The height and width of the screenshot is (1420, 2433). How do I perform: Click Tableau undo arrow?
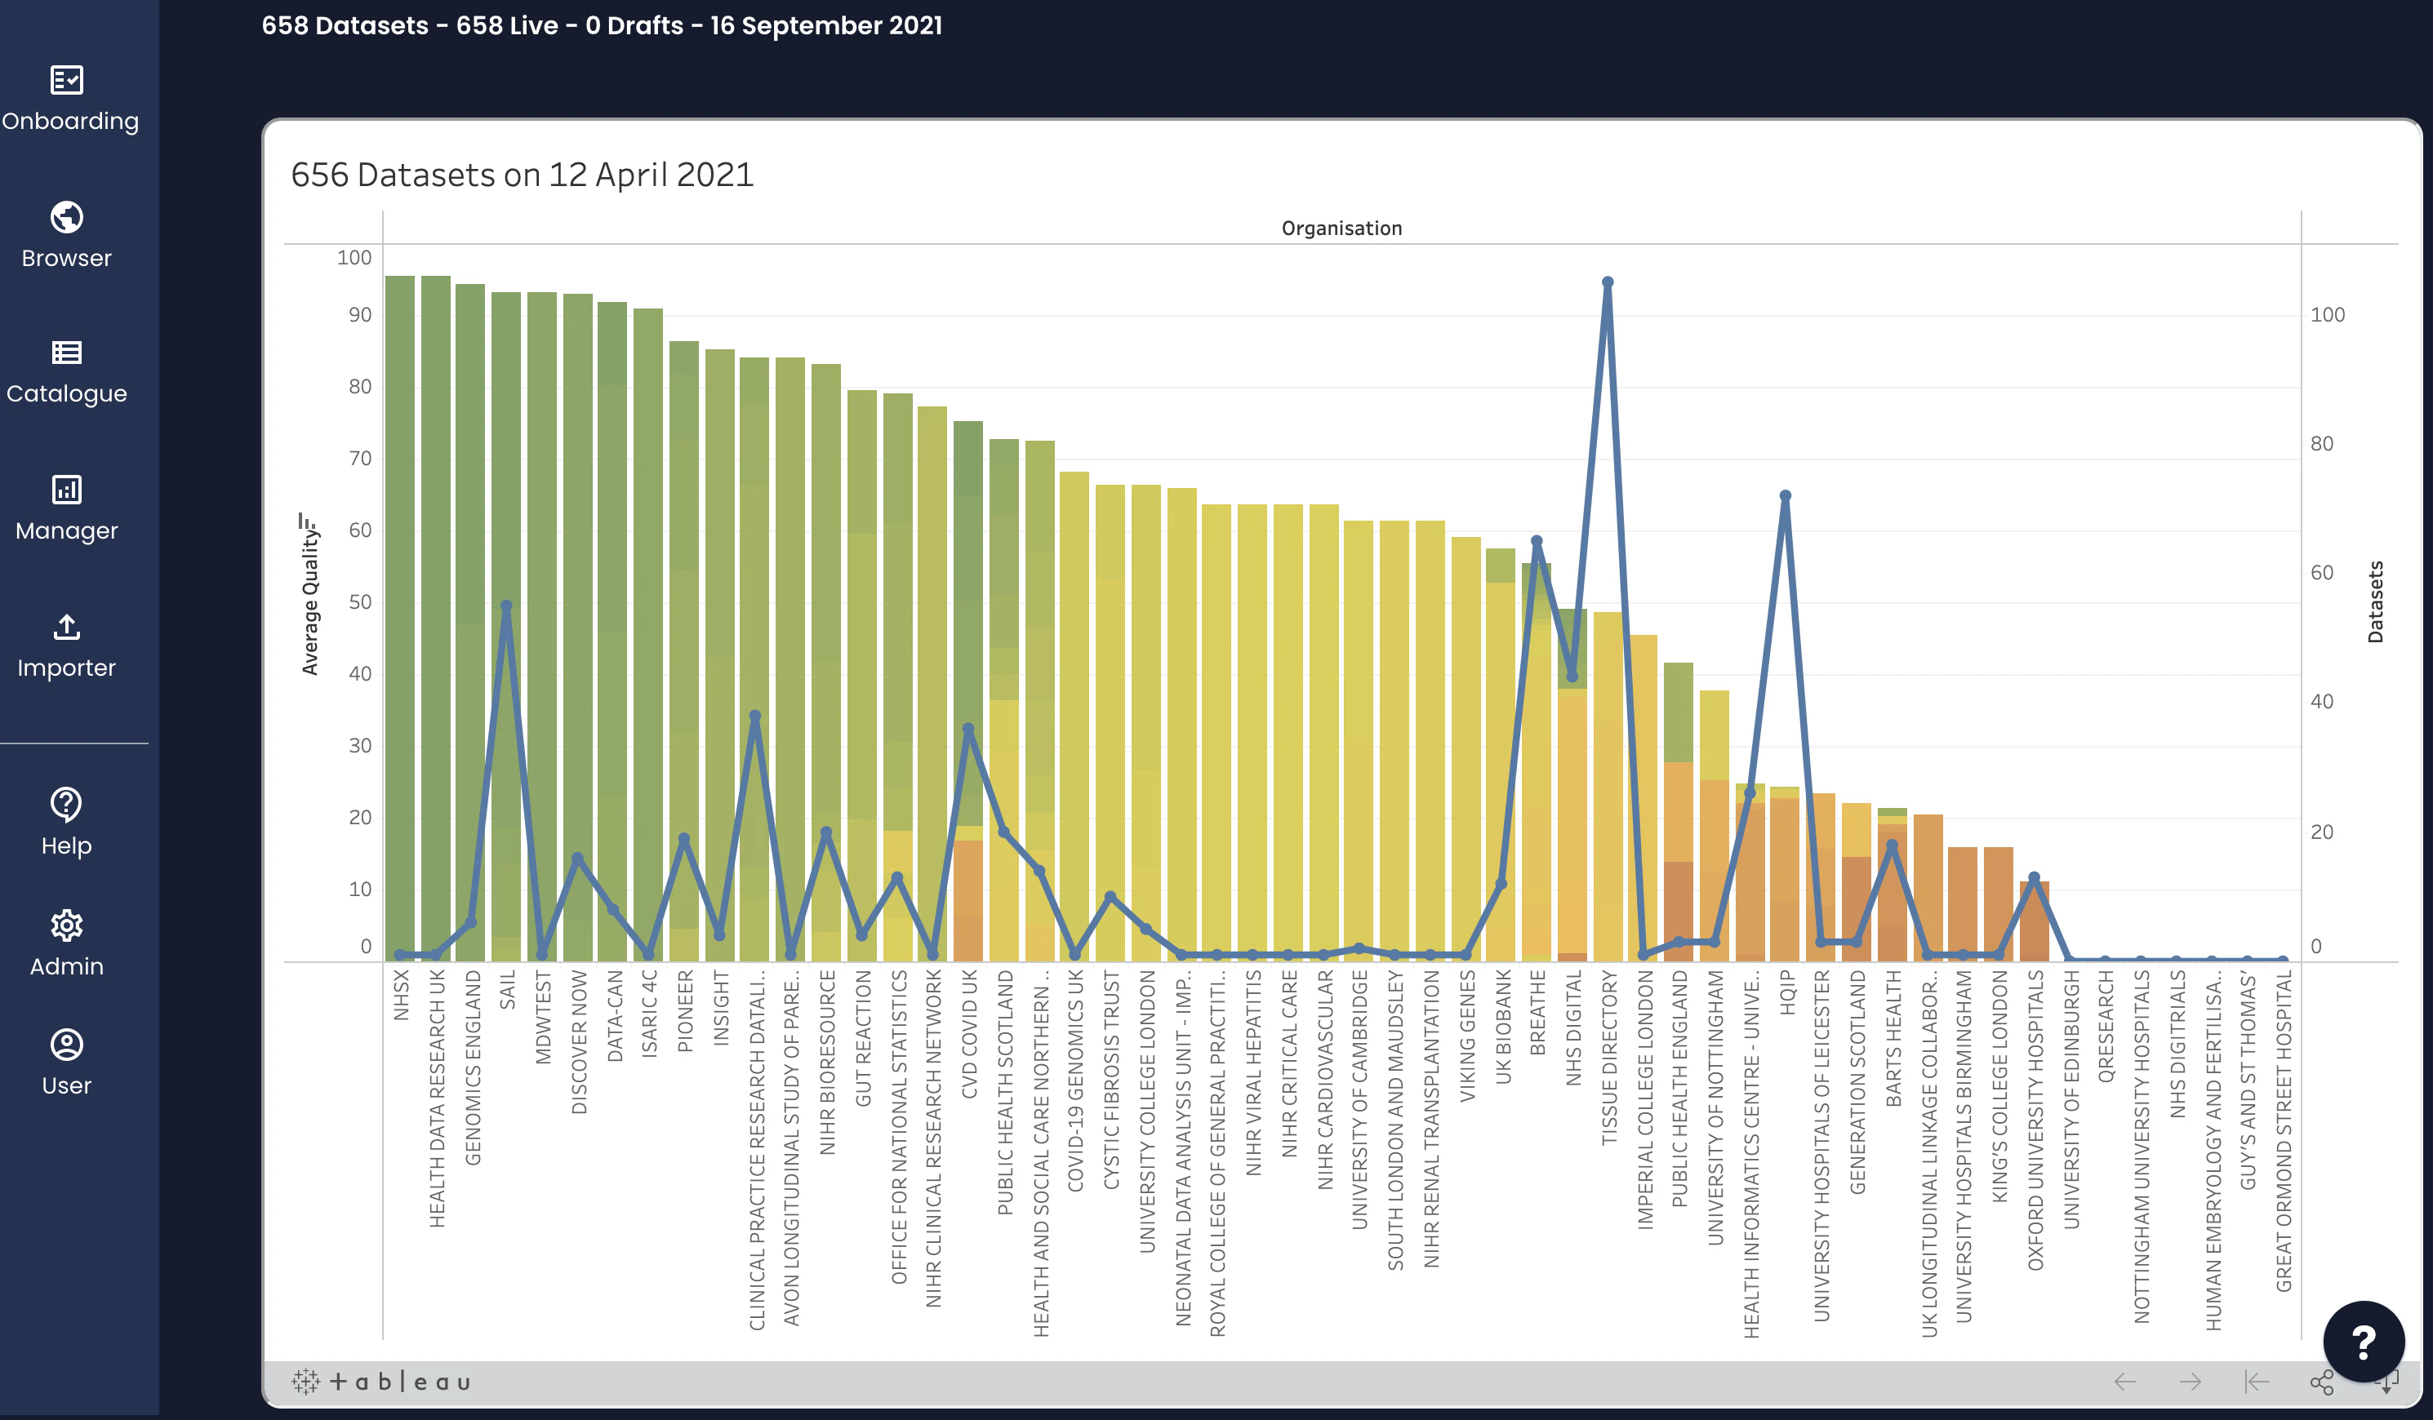pos(2124,1382)
